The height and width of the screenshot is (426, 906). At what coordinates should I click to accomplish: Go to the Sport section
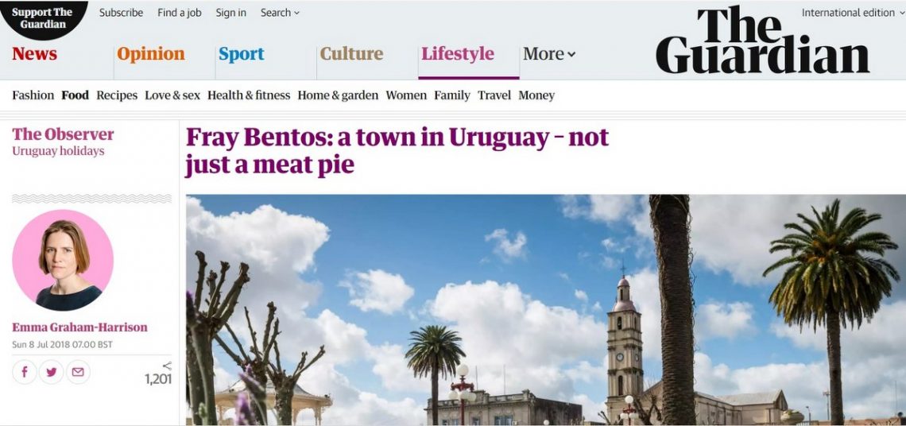tap(241, 54)
